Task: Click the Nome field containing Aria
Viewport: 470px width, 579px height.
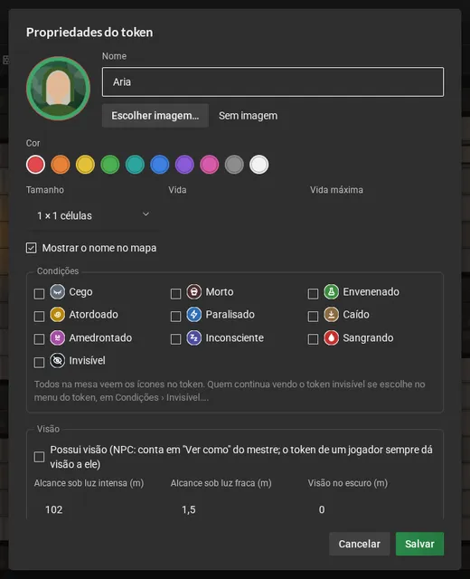Action: point(273,82)
